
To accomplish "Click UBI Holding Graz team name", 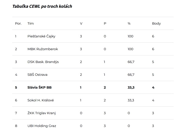I will tap(42, 126).
